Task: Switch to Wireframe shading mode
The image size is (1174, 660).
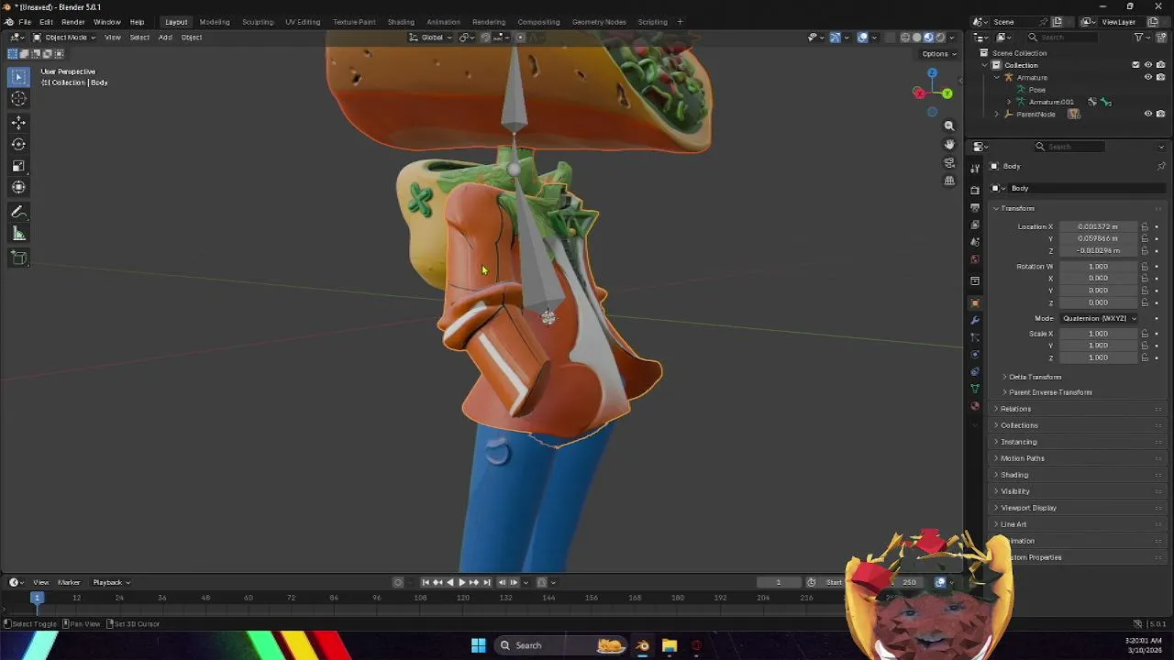Action: pos(905,38)
